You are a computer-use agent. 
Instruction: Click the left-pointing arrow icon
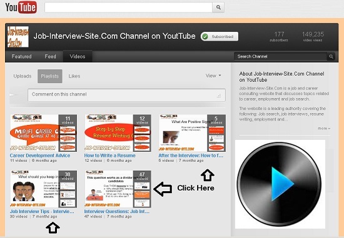(163, 189)
